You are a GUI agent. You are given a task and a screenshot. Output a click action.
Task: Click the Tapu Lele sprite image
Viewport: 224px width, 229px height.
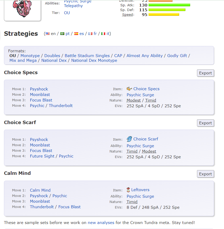click(x=22, y=9)
